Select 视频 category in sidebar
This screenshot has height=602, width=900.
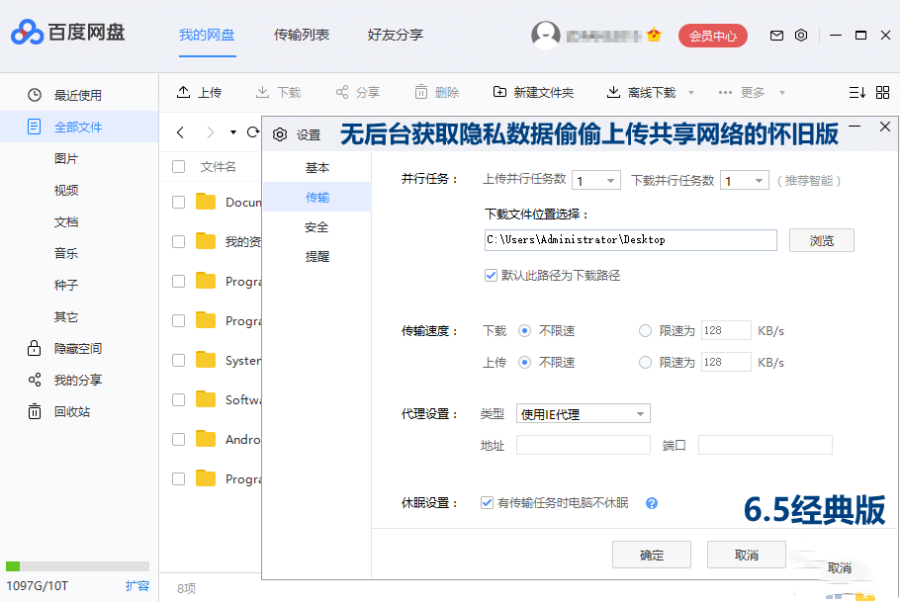coord(66,190)
